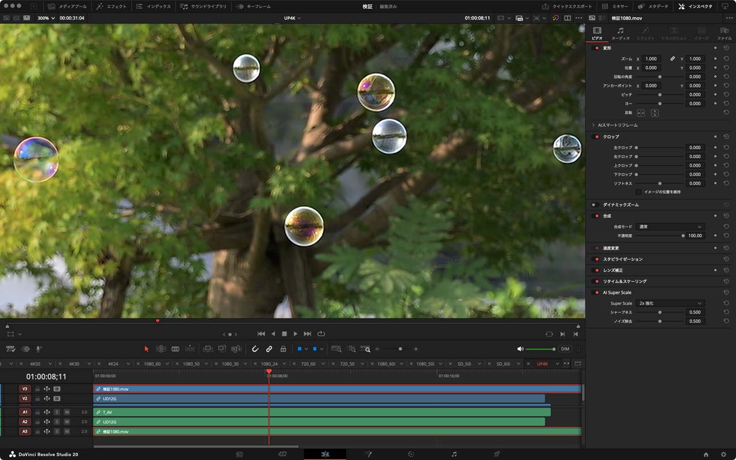Click the blue flag icon
Image resolution: width=736 pixels, height=460 pixels.
tap(300, 349)
